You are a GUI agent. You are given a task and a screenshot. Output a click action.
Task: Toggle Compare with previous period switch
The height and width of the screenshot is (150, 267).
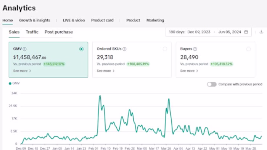(x=212, y=84)
